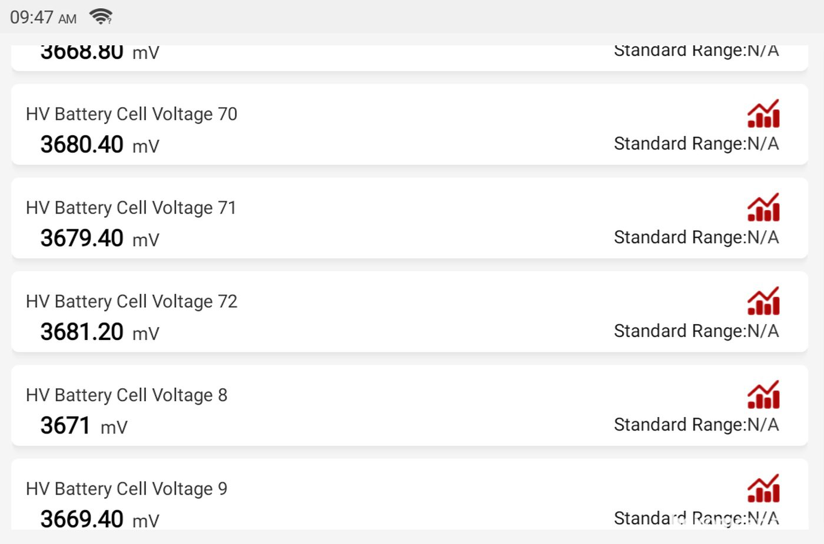
Task: Open graph for HV Battery Cell Voltage 8
Action: pos(763,394)
